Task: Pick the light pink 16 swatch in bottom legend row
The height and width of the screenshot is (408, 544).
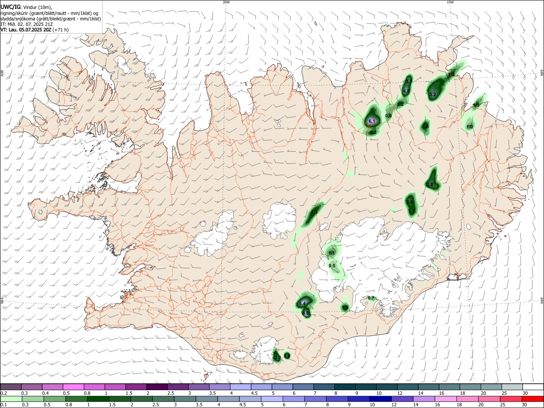Action: click(x=445, y=399)
